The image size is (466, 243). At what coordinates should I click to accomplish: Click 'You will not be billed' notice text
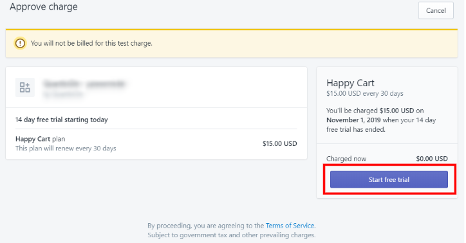(91, 43)
